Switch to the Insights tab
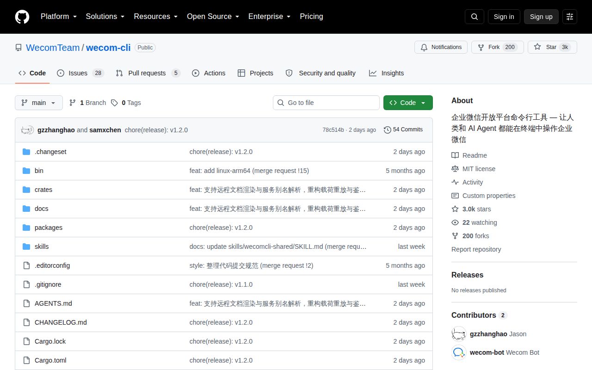This screenshot has width=592, height=370. (x=386, y=73)
